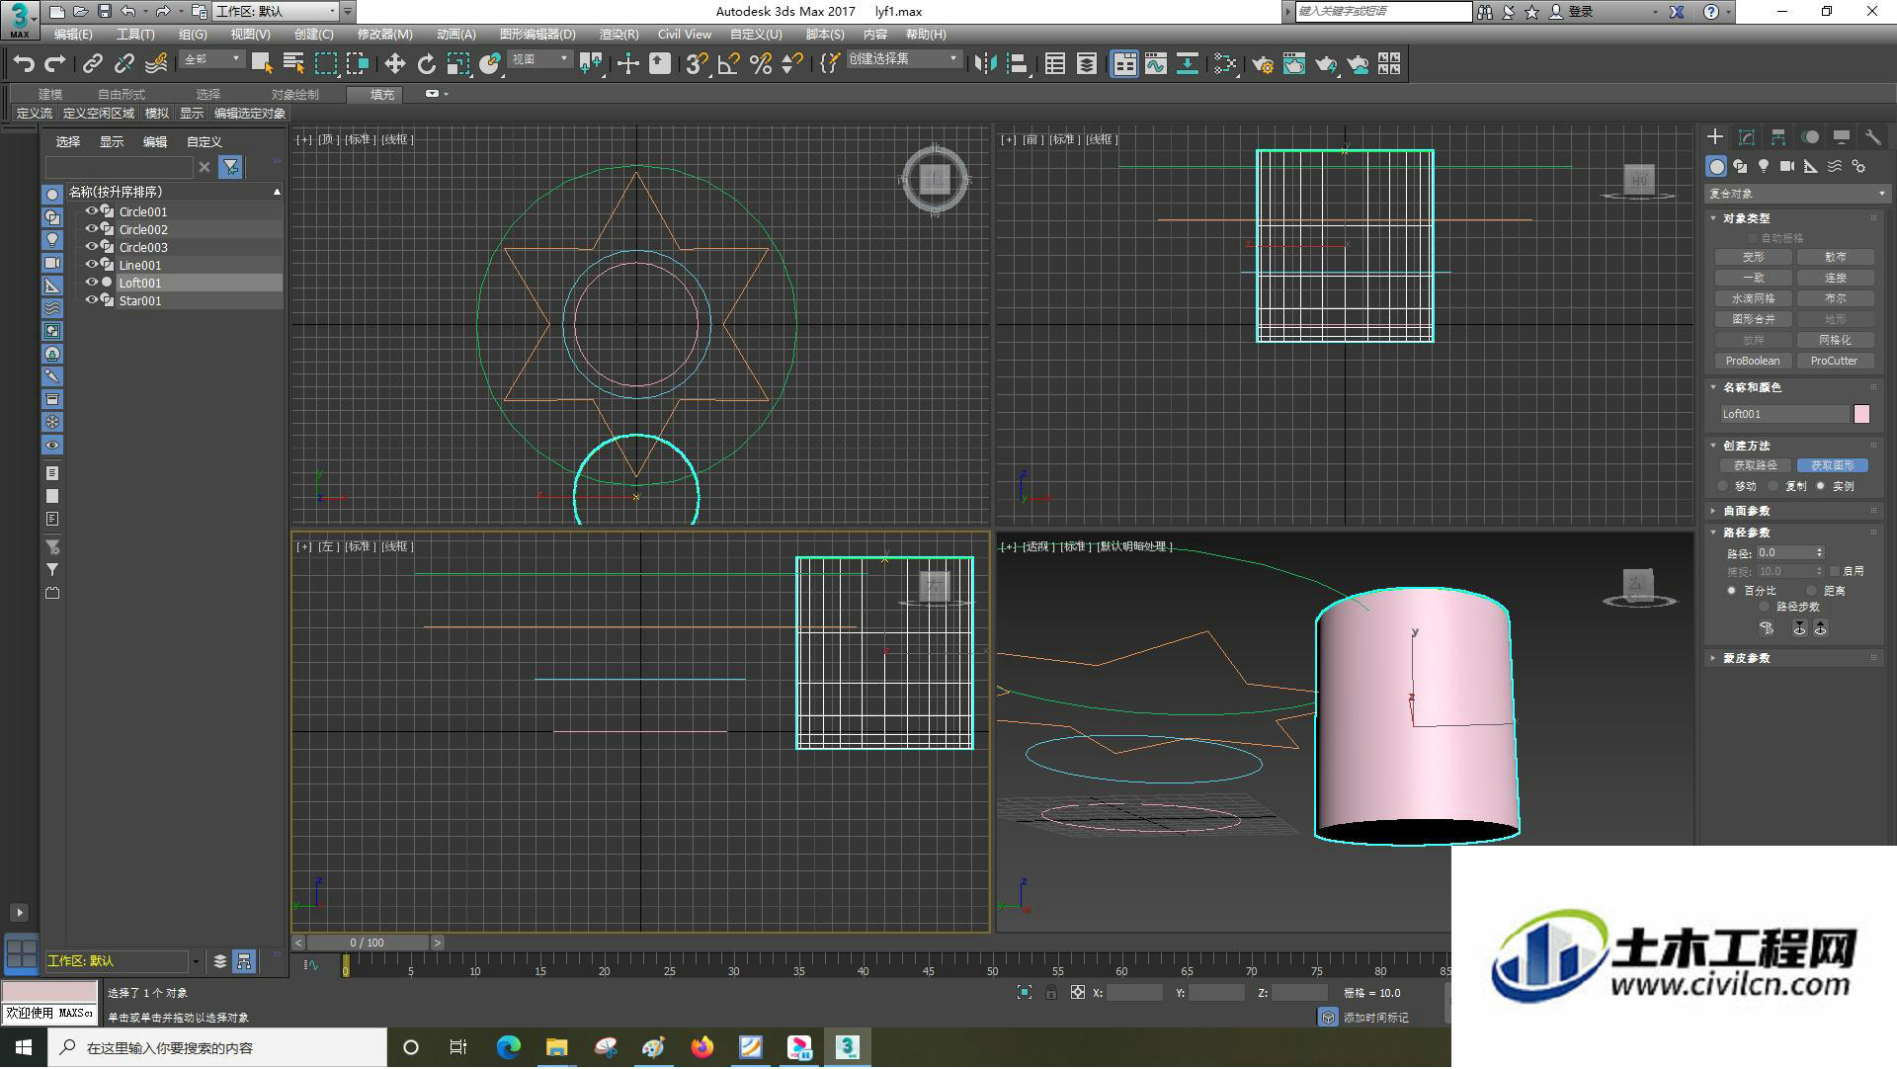This screenshot has height=1069, width=1897.
Task: Open the 工作区: 默认 dropdown in title bar
Action: pos(276,12)
